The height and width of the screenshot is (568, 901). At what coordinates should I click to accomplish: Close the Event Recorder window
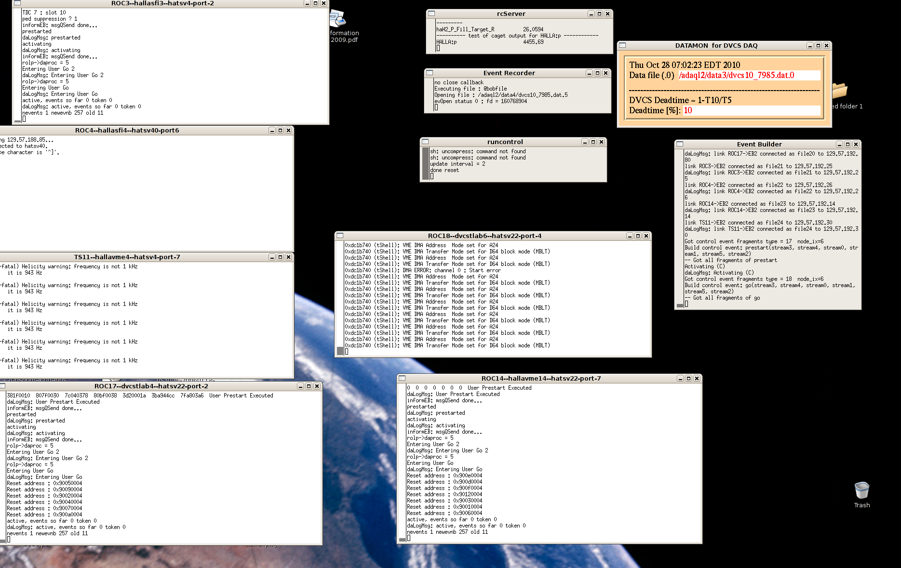(605, 73)
